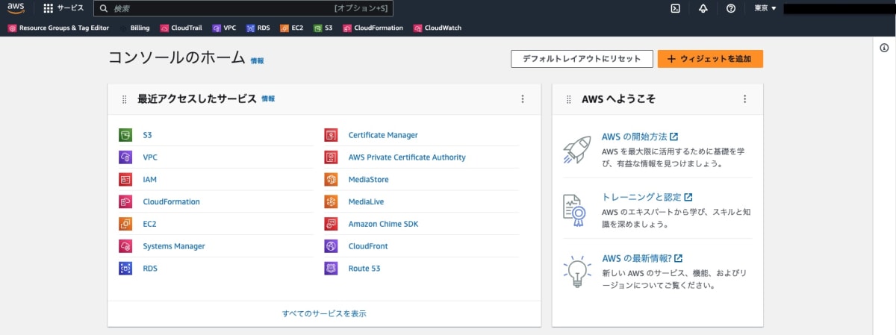Image resolution: width=896 pixels, height=335 pixels.
Task: Click the MediaLive service icon
Action: click(331, 201)
